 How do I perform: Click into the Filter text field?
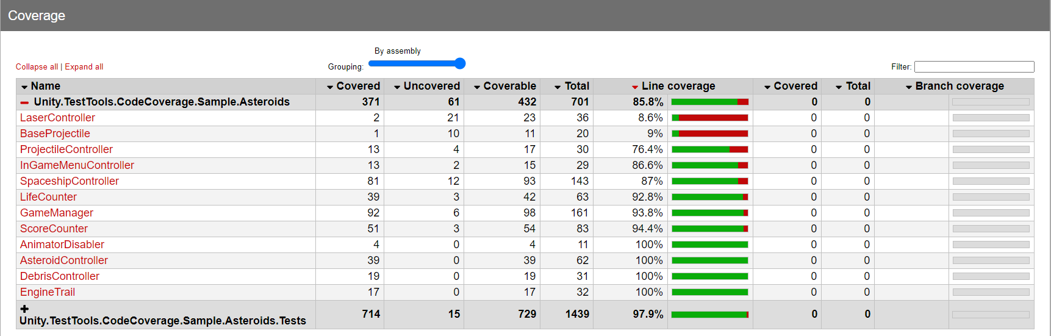pos(974,67)
